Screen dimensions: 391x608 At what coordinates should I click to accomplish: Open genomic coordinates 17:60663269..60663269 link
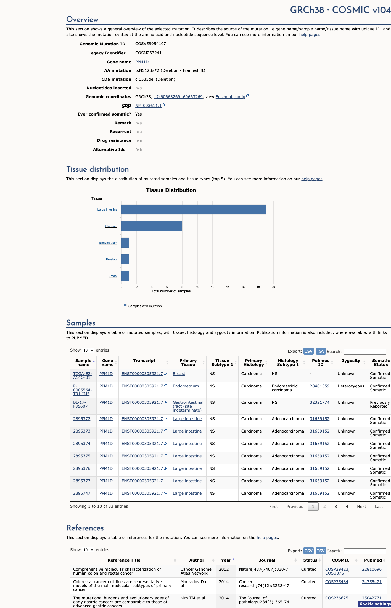pos(178,97)
